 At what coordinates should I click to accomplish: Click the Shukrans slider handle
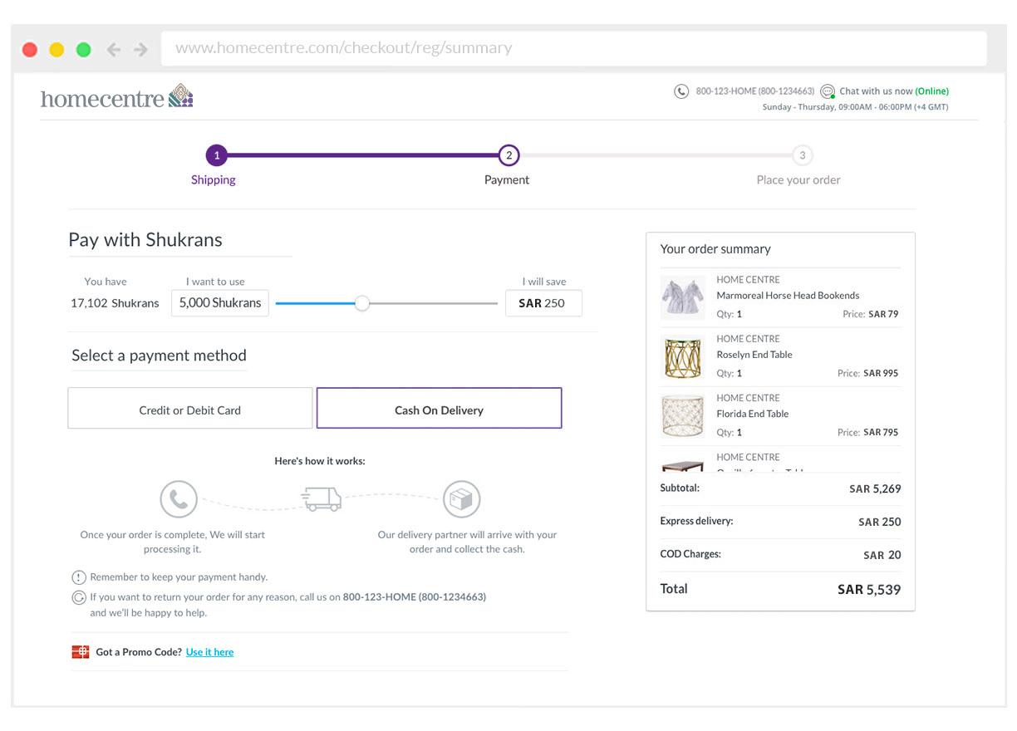[361, 303]
